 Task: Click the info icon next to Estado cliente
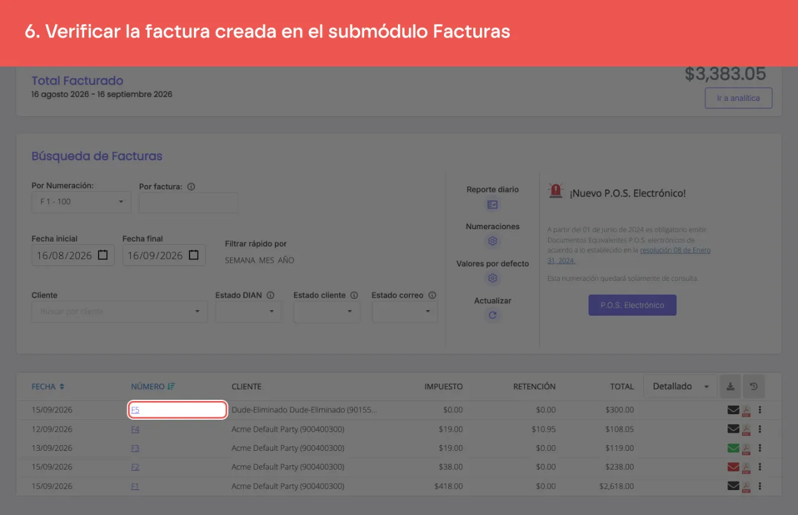coord(354,295)
